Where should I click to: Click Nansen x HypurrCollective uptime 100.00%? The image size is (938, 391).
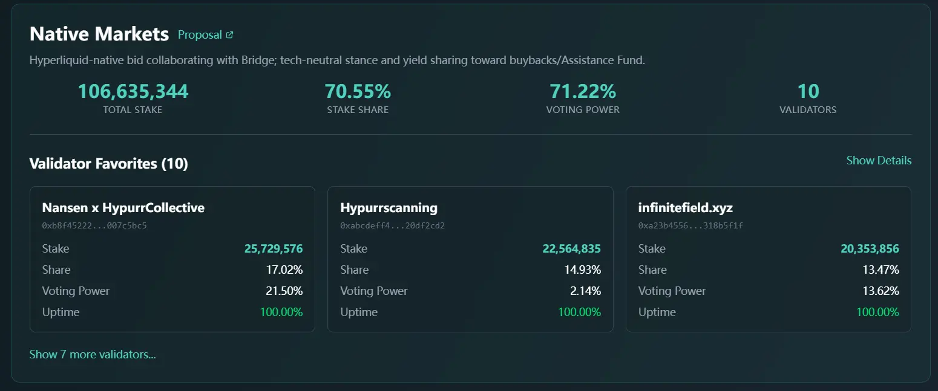pyautogui.click(x=281, y=312)
